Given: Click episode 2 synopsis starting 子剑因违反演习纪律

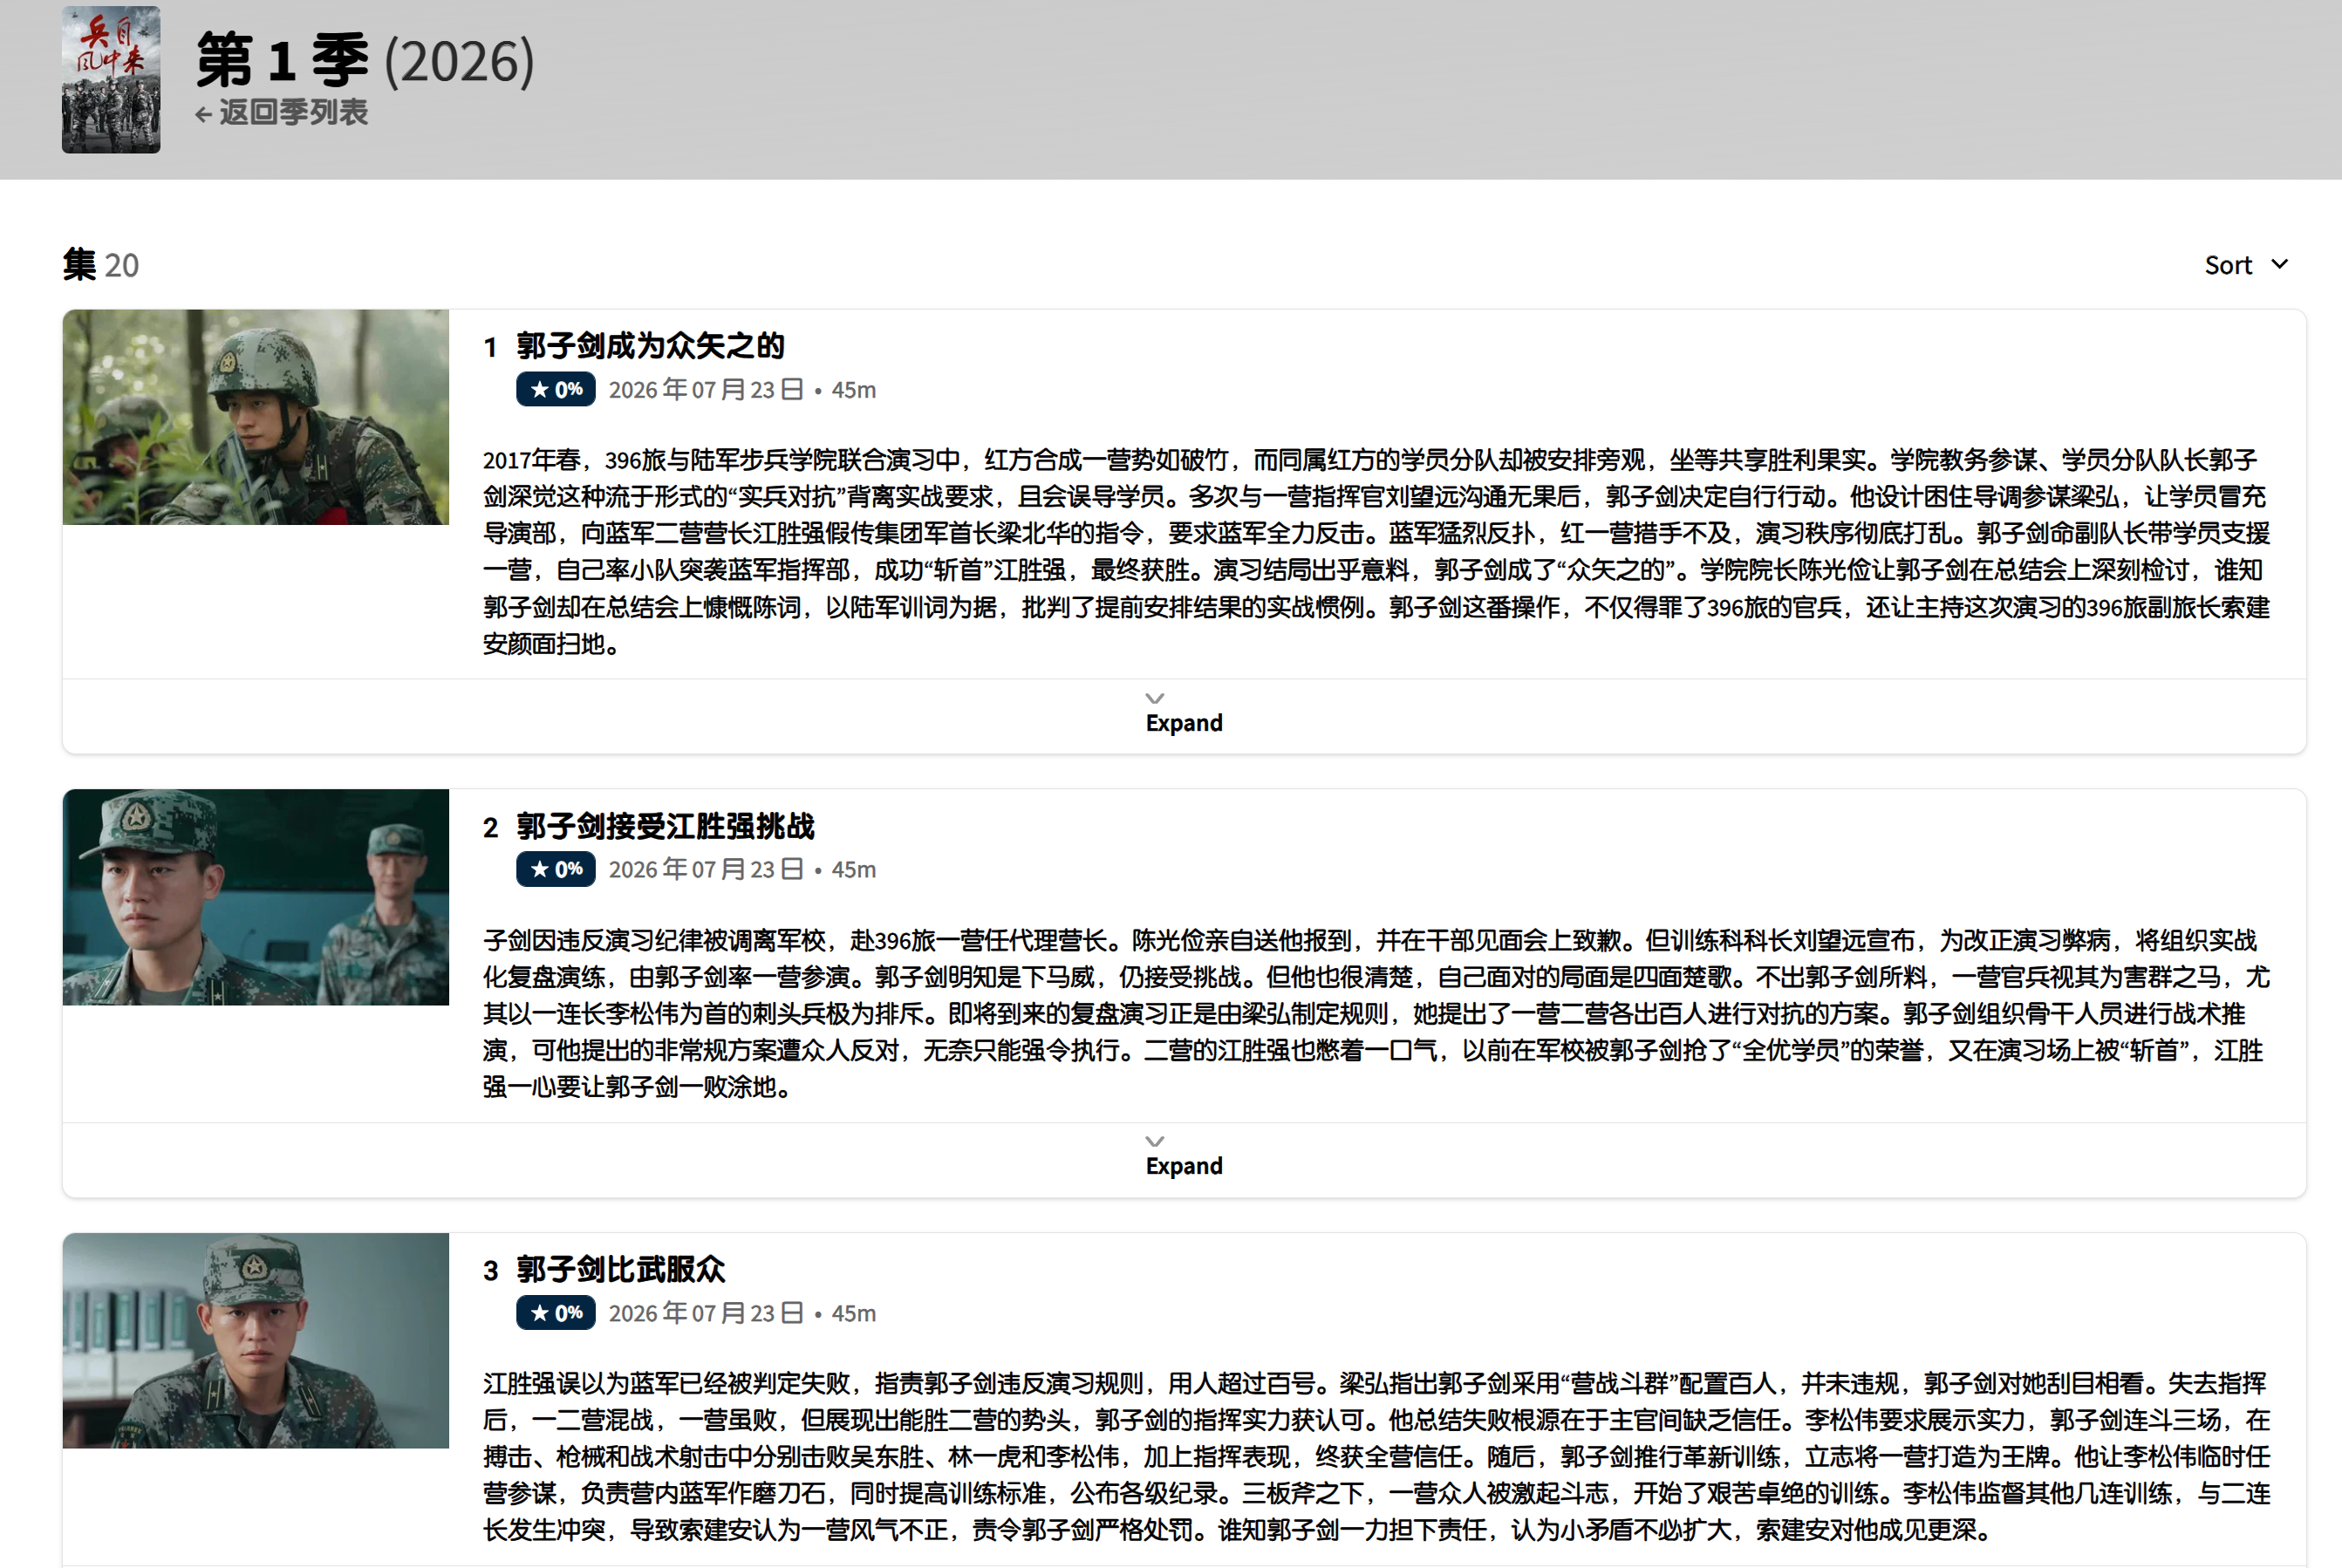Looking at the screenshot, I should [x=1377, y=1013].
